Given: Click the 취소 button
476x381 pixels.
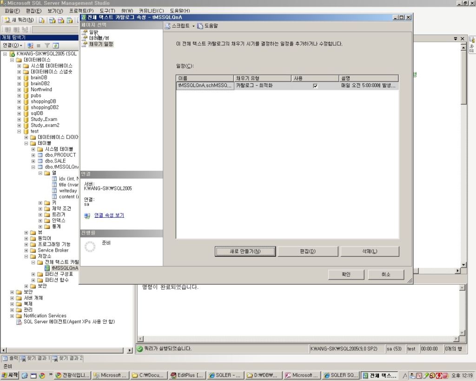Looking at the screenshot, I should (386, 274).
